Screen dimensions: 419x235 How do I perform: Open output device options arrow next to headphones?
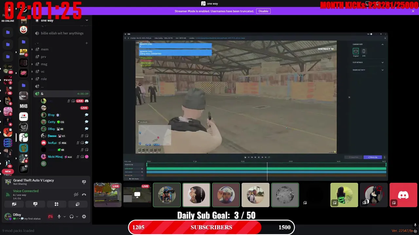(x=77, y=216)
